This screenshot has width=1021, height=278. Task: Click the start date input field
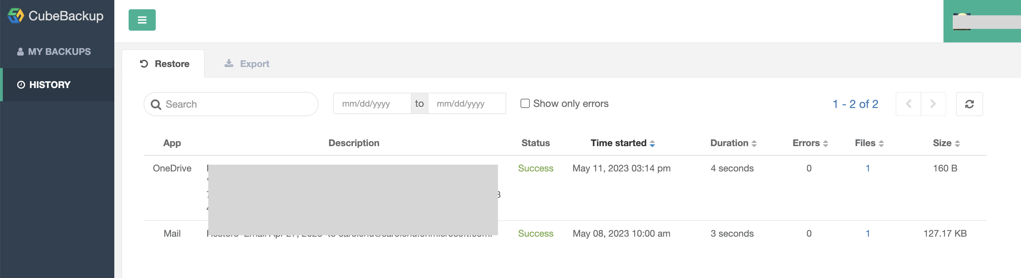(x=372, y=104)
